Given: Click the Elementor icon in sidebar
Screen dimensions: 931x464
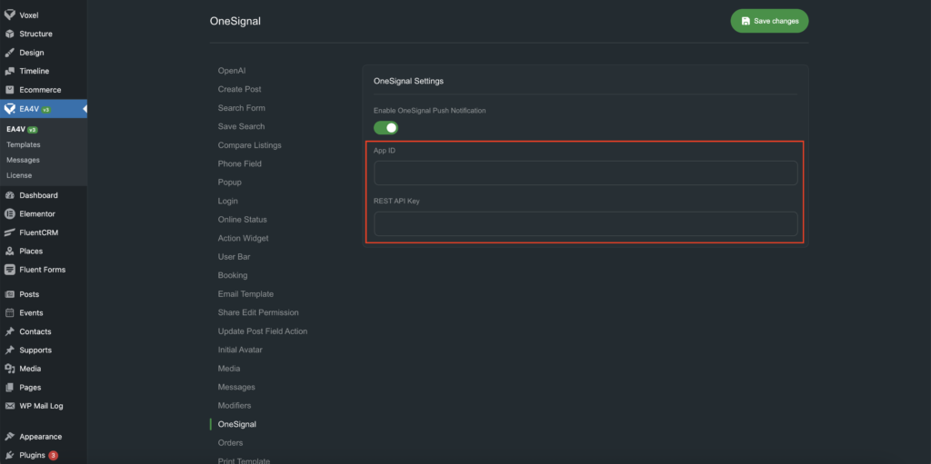Looking at the screenshot, I should [10, 214].
